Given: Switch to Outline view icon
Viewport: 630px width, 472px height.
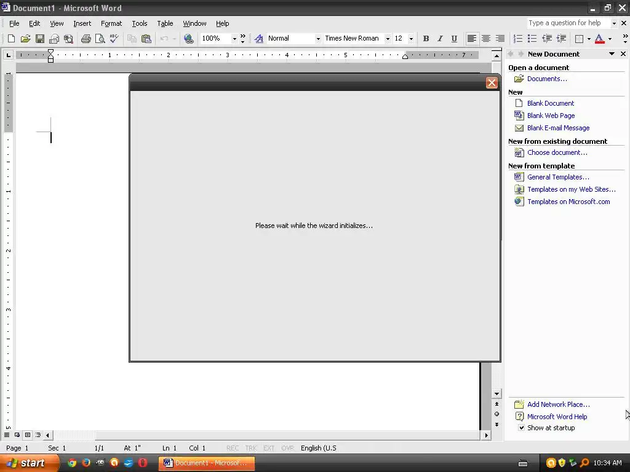Looking at the screenshot, I should tap(38, 435).
